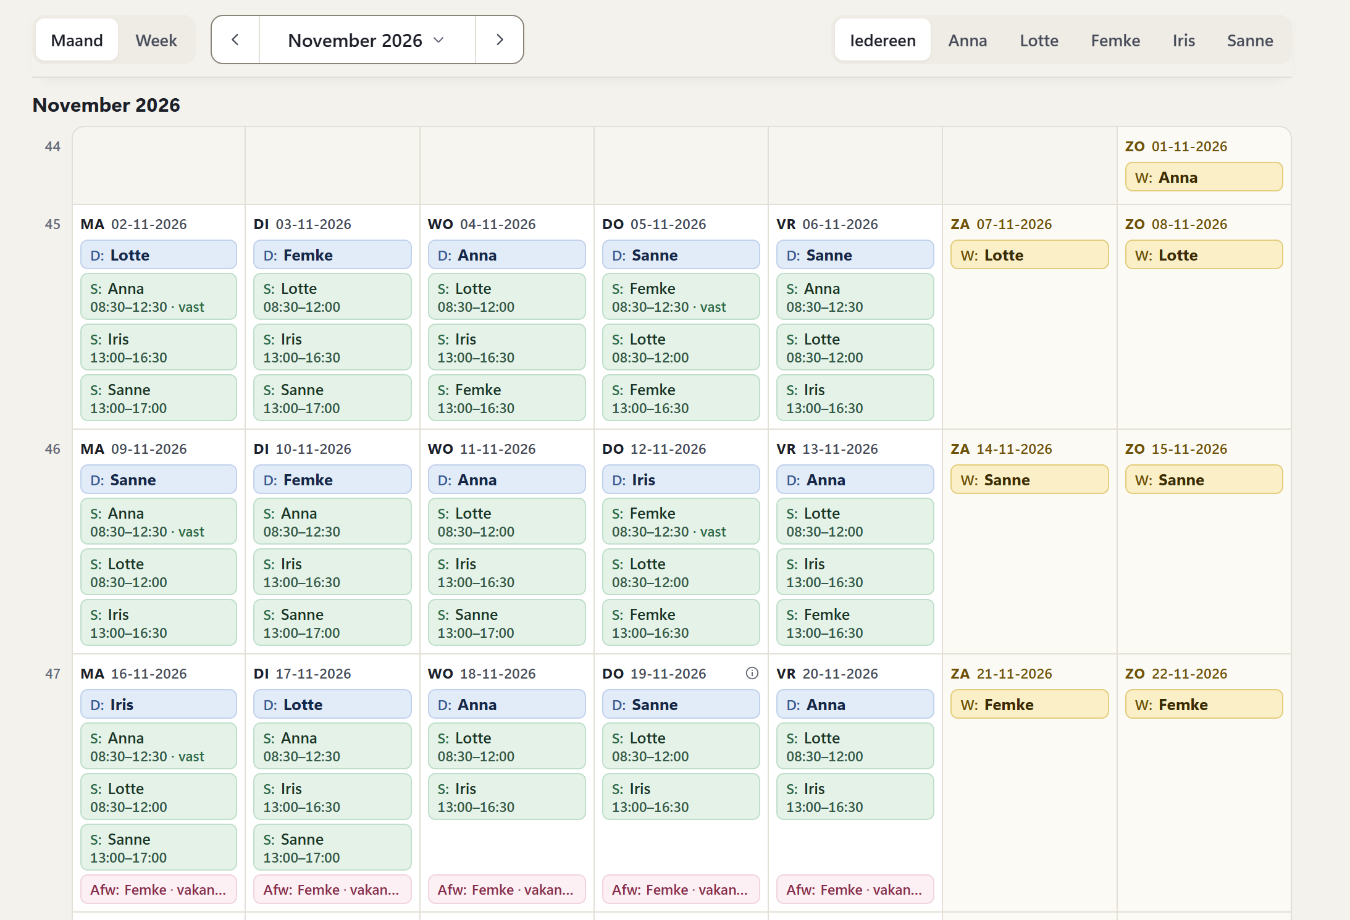Open Afw: Femke absence on 20-11-2026

coord(855,890)
